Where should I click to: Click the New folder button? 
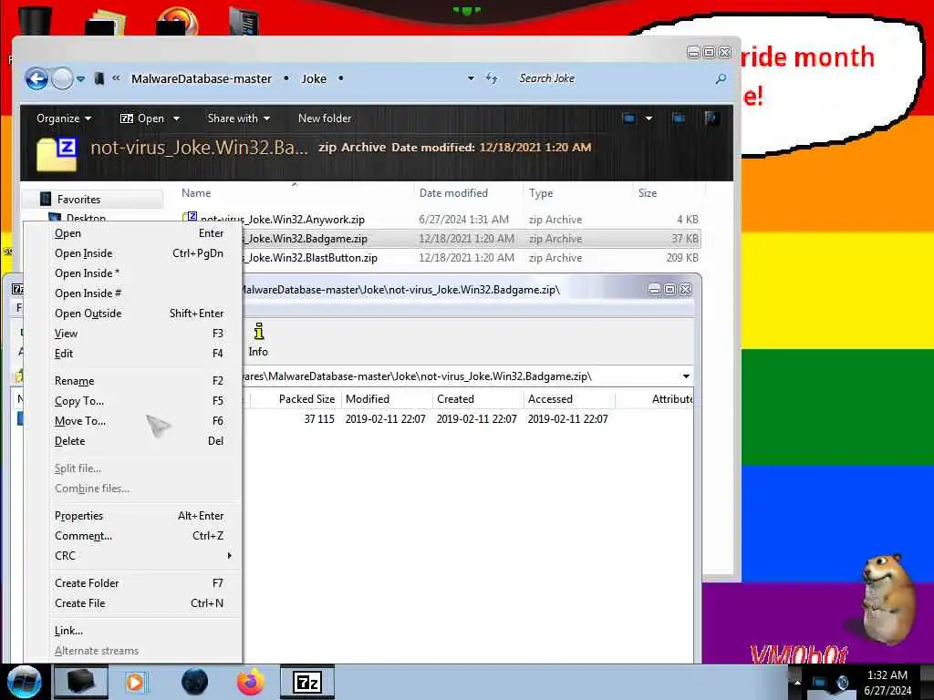click(325, 118)
